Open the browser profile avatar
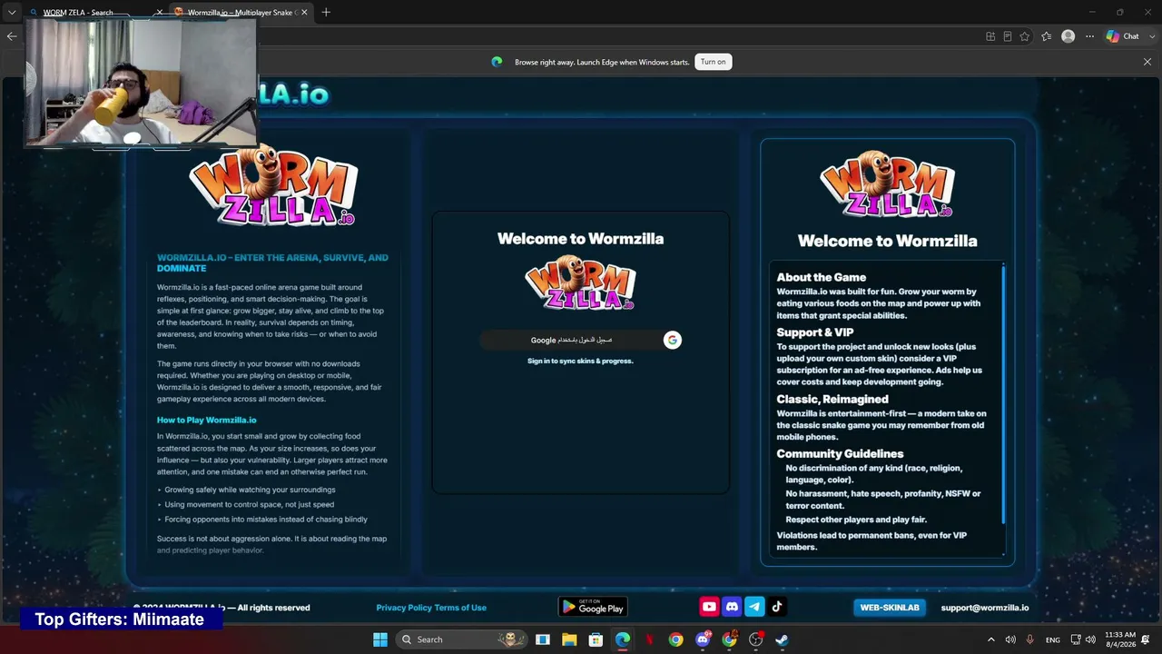Screen dimensions: 1162x654 pyautogui.click(x=1068, y=36)
